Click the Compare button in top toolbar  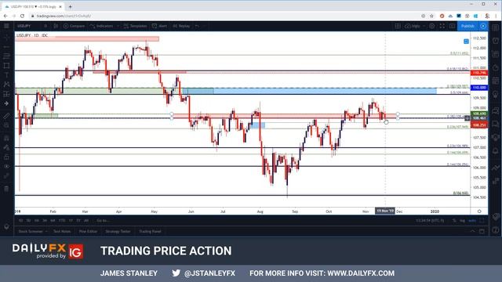tap(74, 26)
